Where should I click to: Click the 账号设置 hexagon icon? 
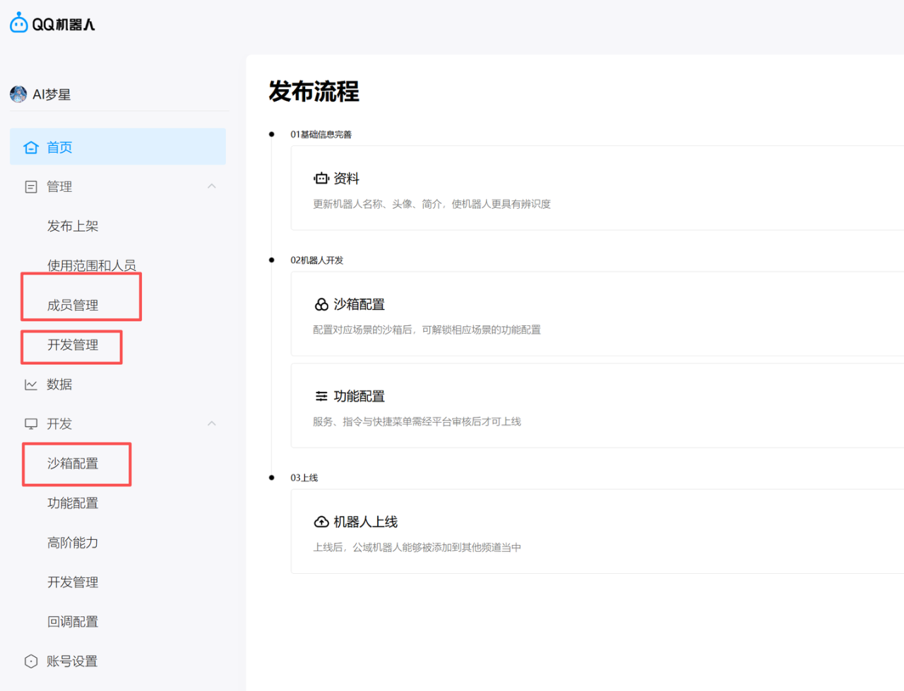click(31, 661)
